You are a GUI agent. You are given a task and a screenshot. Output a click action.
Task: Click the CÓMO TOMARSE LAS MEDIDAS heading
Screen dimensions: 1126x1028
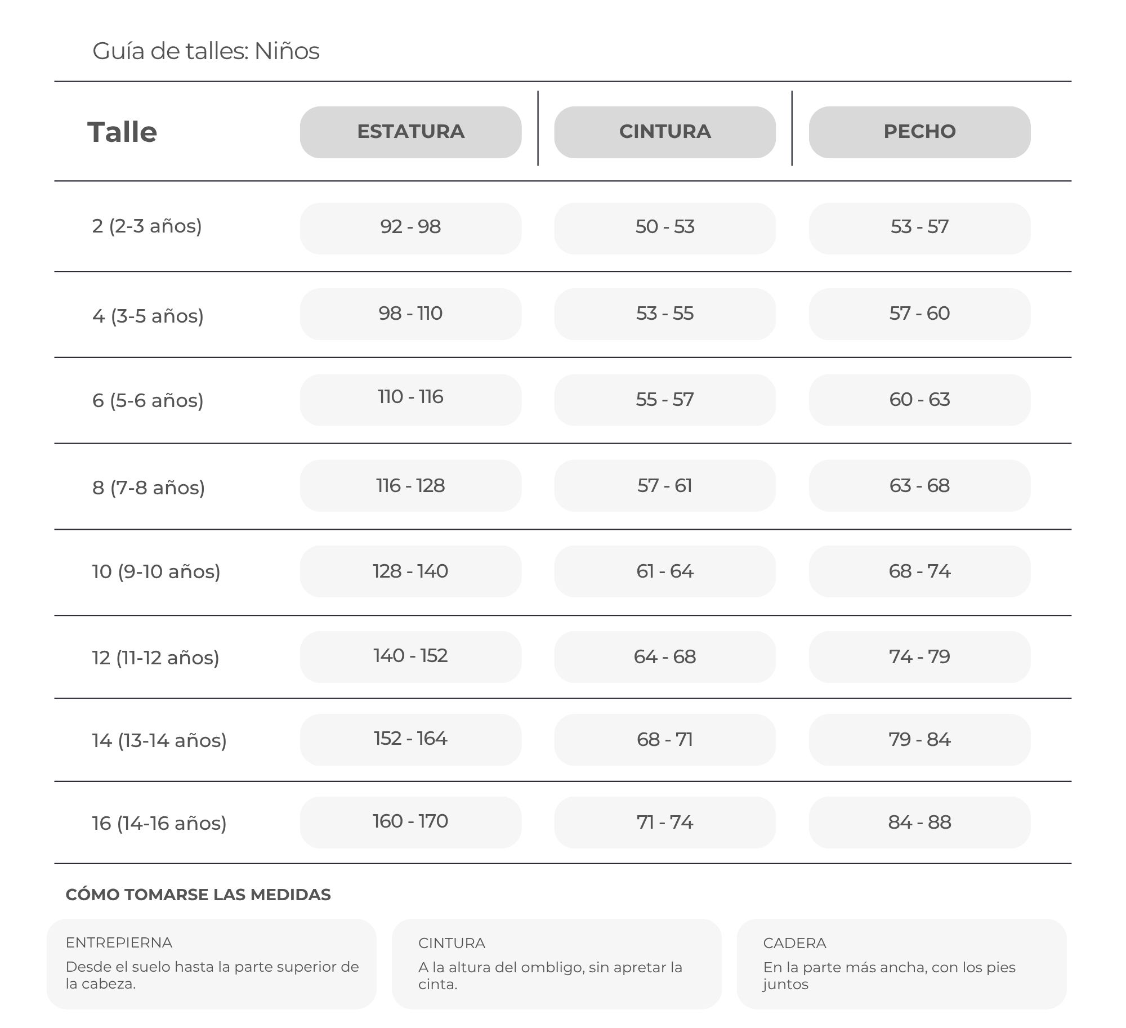tap(198, 895)
